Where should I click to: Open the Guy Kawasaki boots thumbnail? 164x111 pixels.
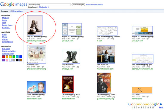pos(71,57)
